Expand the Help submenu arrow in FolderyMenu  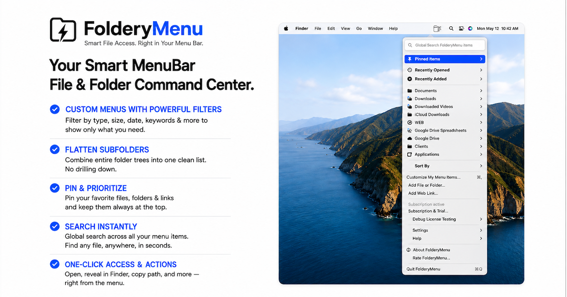pos(481,238)
